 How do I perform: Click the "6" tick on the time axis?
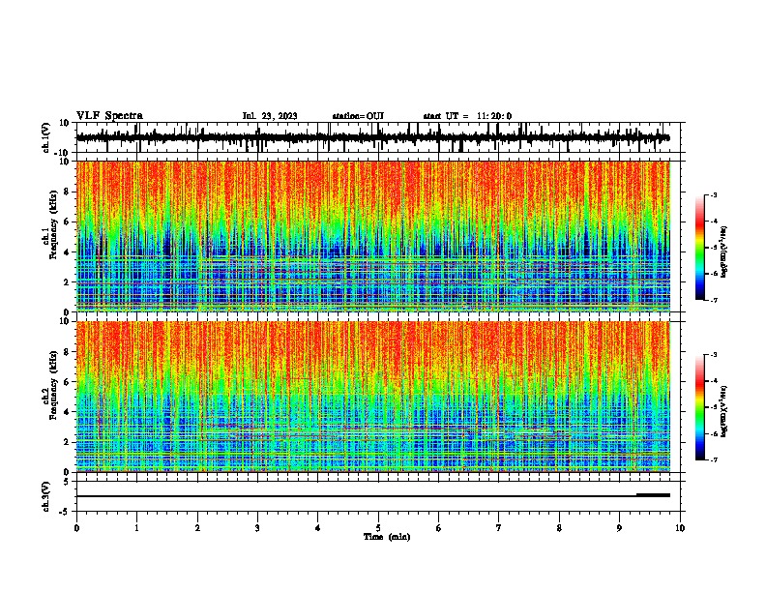(x=439, y=528)
